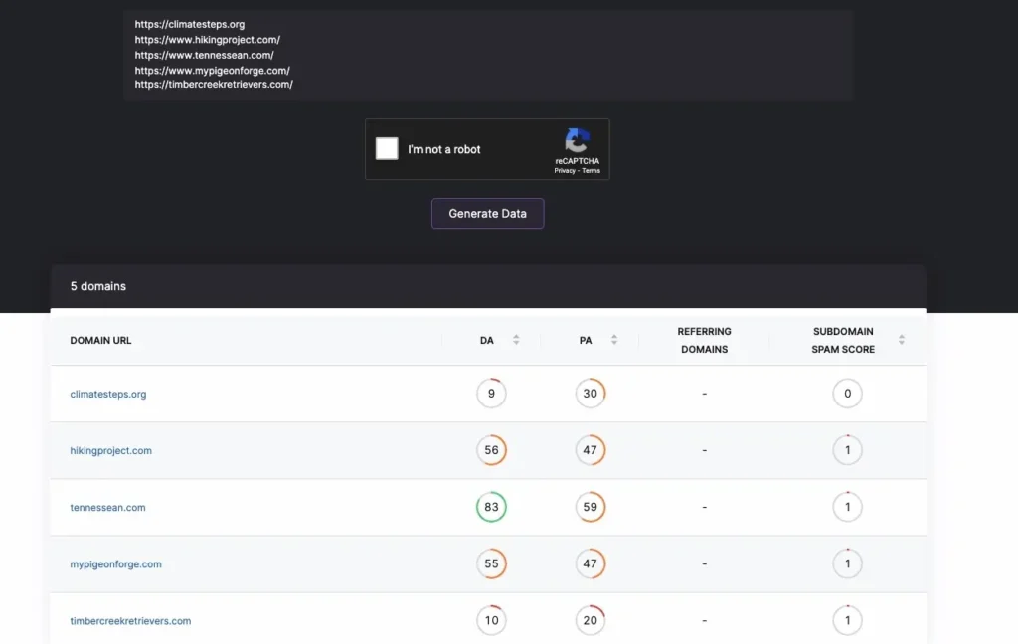Open the timbercreekretrievers.com domain link
The height and width of the screenshot is (644, 1018).
(130, 621)
